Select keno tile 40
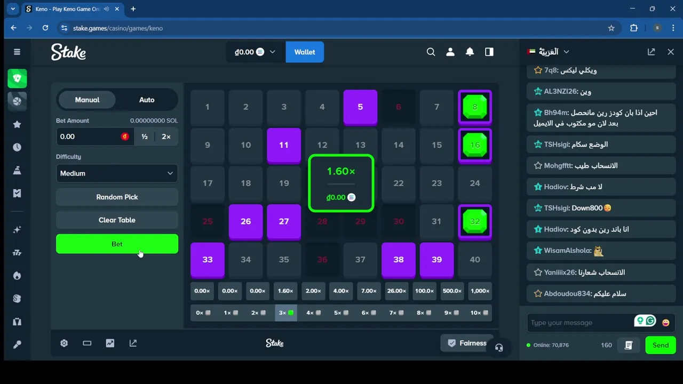 pos(475,259)
